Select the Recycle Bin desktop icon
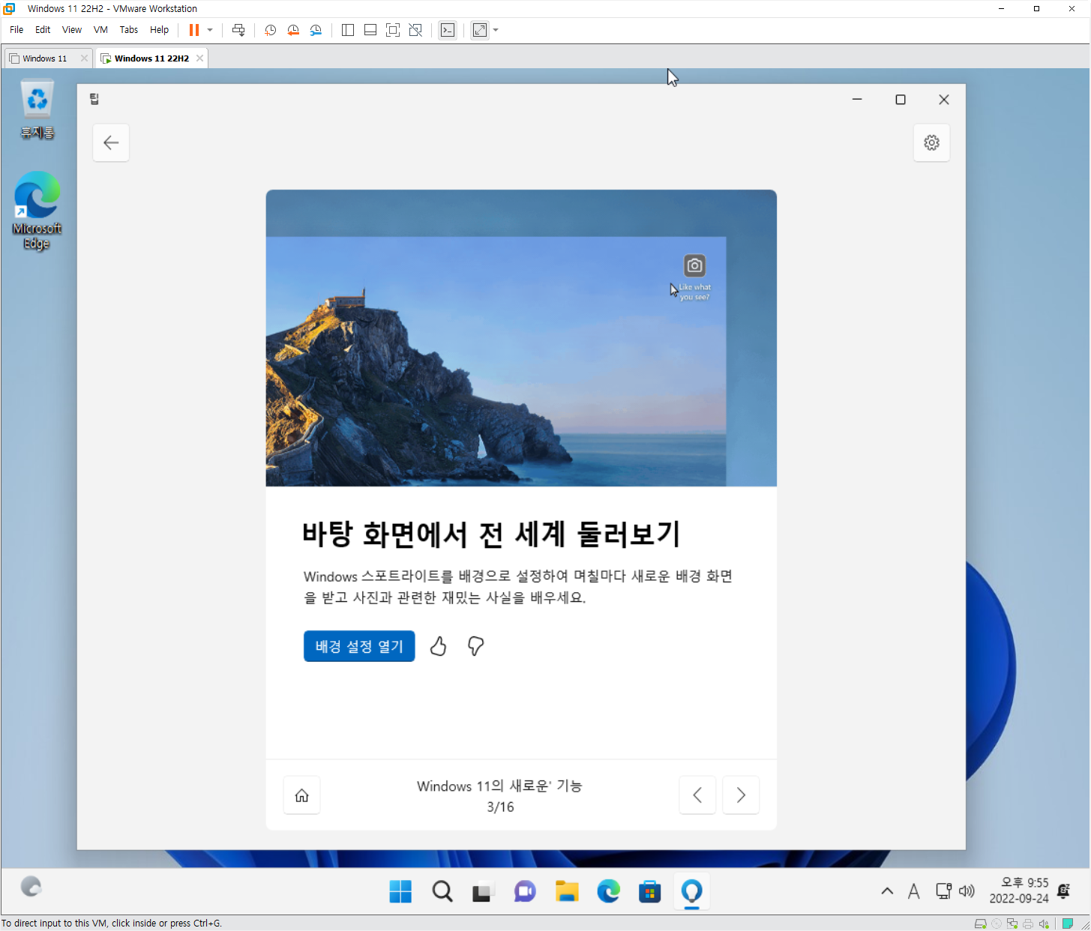This screenshot has height=931, width=1091. tap(37, 109)
